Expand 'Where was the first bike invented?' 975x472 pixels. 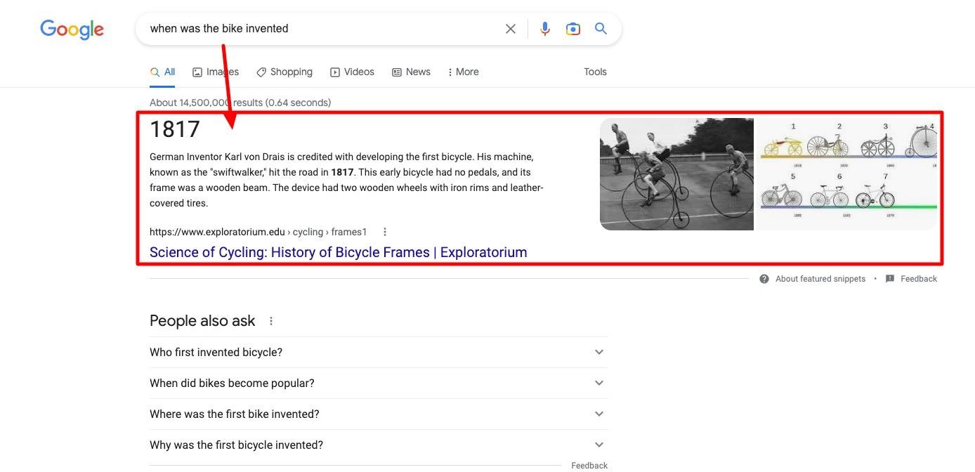(x=378, y=414)
